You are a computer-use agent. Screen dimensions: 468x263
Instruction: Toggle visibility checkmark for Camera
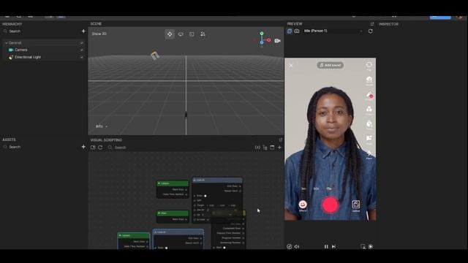tap(82, 50)
